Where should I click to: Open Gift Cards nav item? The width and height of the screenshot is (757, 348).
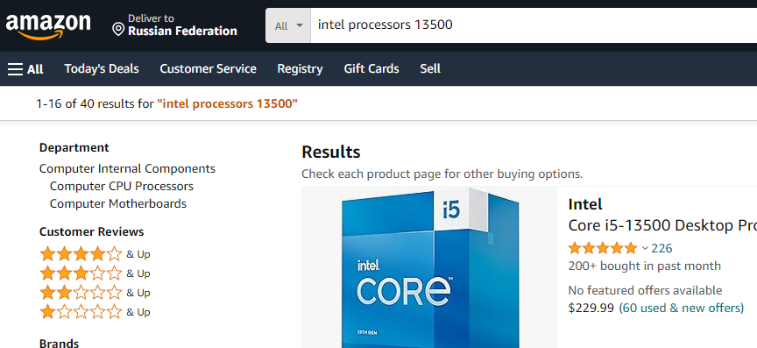371,69
